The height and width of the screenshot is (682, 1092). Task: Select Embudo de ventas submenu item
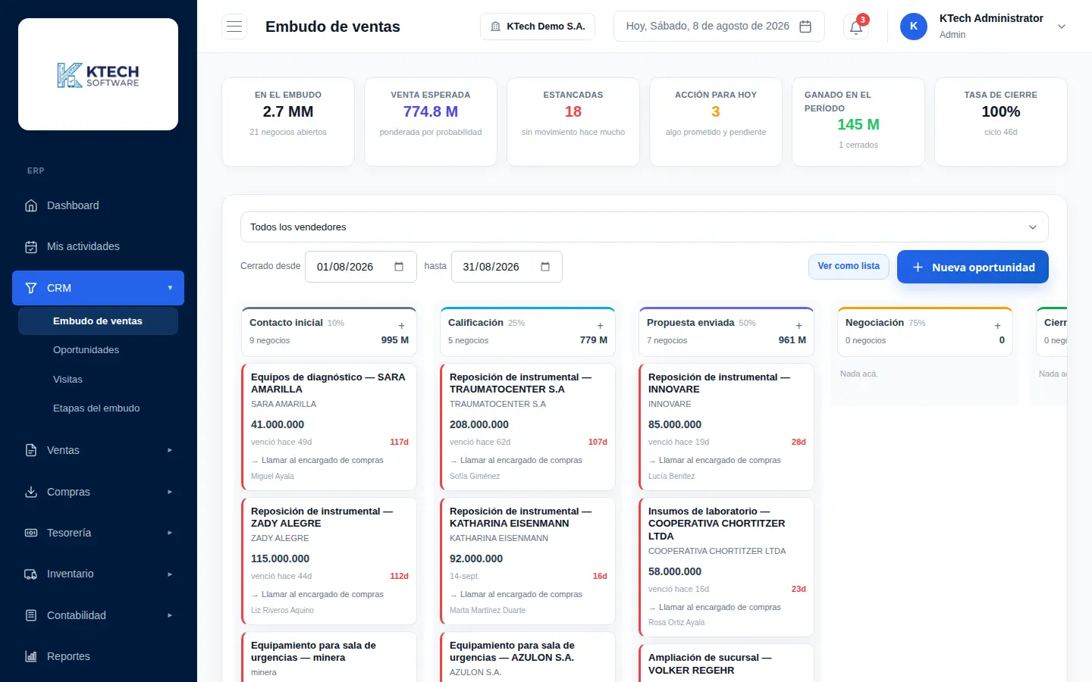click(x=98, y=321)
